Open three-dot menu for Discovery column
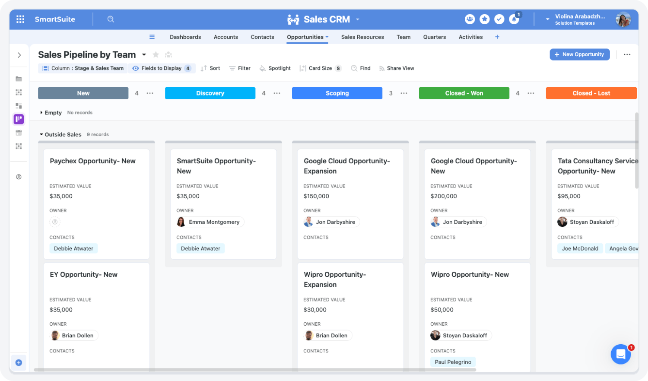This screenshot has width=648, height=381. [x=277, y=93]
